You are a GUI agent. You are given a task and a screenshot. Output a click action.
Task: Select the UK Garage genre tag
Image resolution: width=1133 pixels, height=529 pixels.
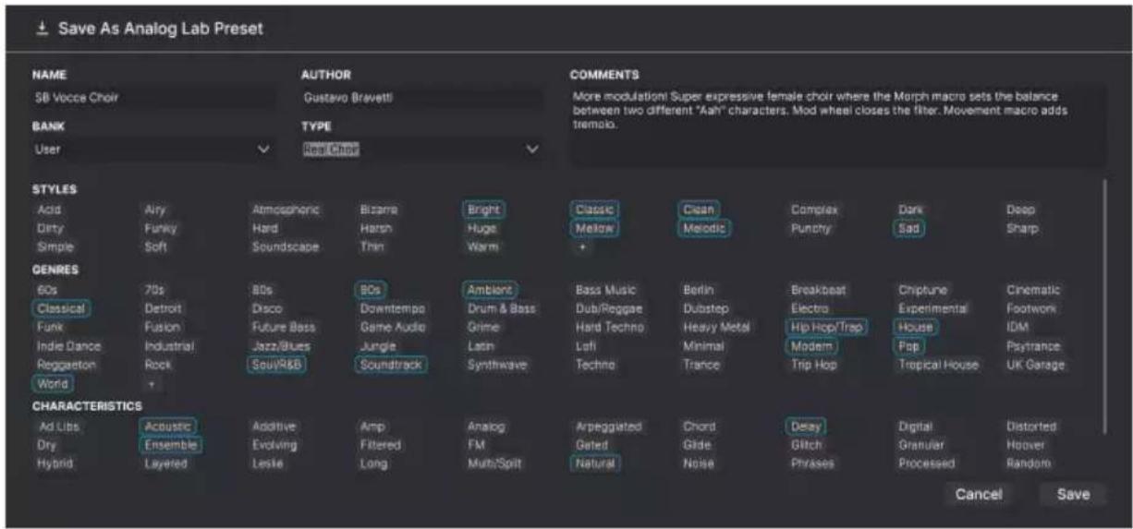(x=1035, y=365)
